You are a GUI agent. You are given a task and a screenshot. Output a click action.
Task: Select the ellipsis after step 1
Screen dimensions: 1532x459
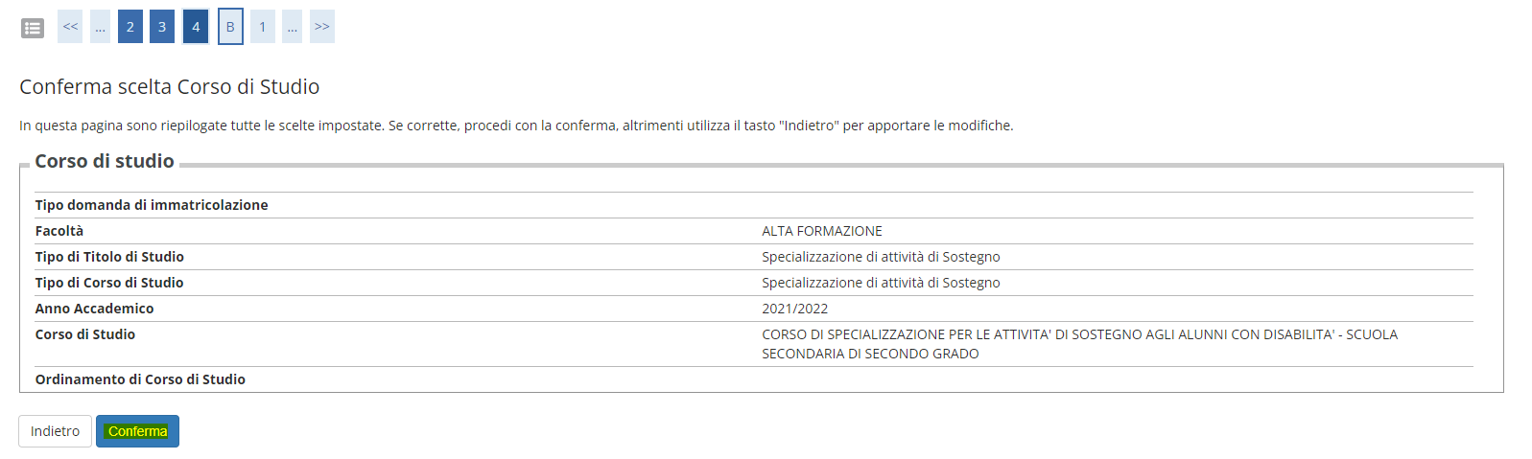click(x=292, y=26)
